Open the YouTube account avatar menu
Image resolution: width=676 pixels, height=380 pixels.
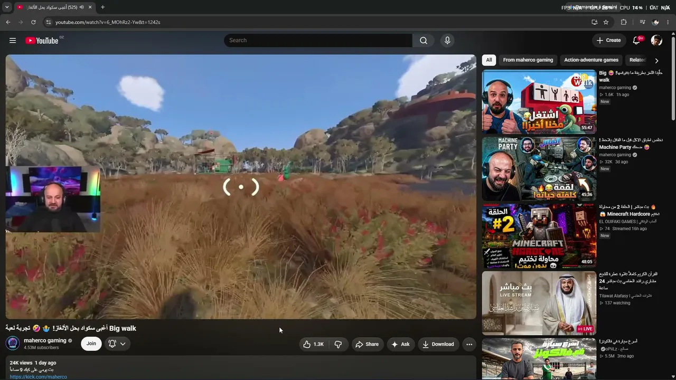pyautogui.click(x=656, y=41)
